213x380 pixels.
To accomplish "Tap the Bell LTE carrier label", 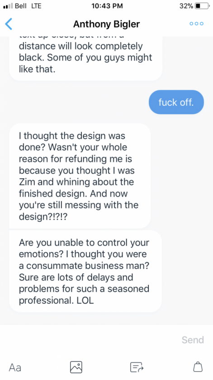I will [x=28, y=6].
